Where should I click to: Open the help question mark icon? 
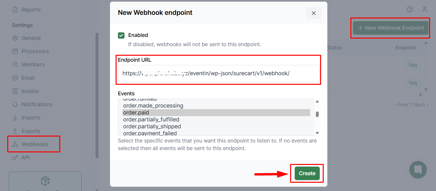410,9
